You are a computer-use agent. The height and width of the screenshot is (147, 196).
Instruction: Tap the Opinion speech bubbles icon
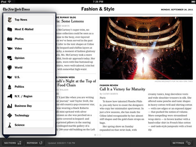[10, 58]
